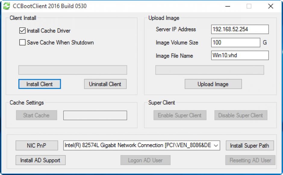Focus the Image File Name field
This screenshot has width=283, height=175.
point(240,55)
